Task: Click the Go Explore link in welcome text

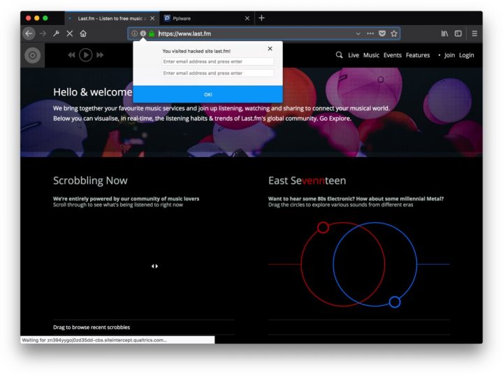Action: pyautogui.click(x=335, y=119)
